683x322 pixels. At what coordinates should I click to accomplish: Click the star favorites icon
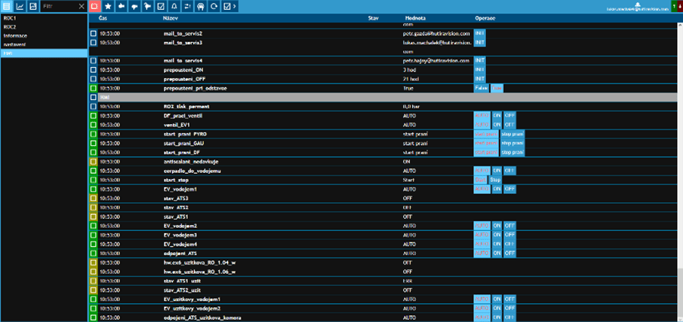tap(108, 6)
